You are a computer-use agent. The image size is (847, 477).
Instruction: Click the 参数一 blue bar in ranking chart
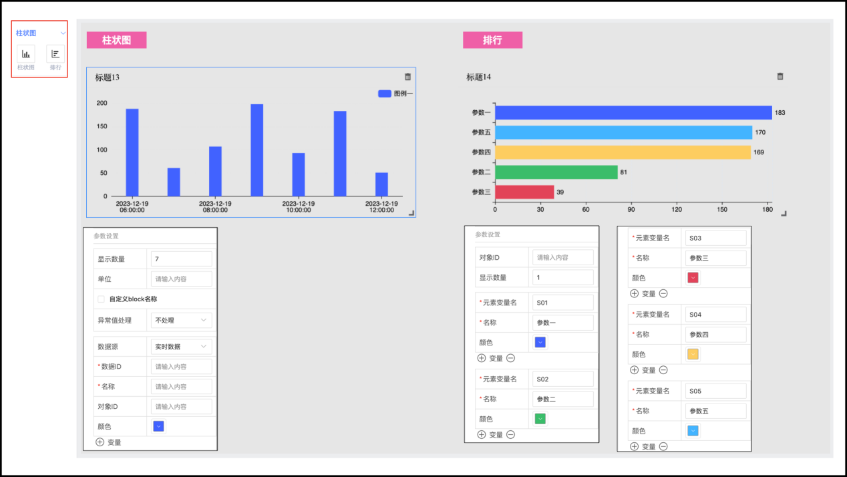633,113
